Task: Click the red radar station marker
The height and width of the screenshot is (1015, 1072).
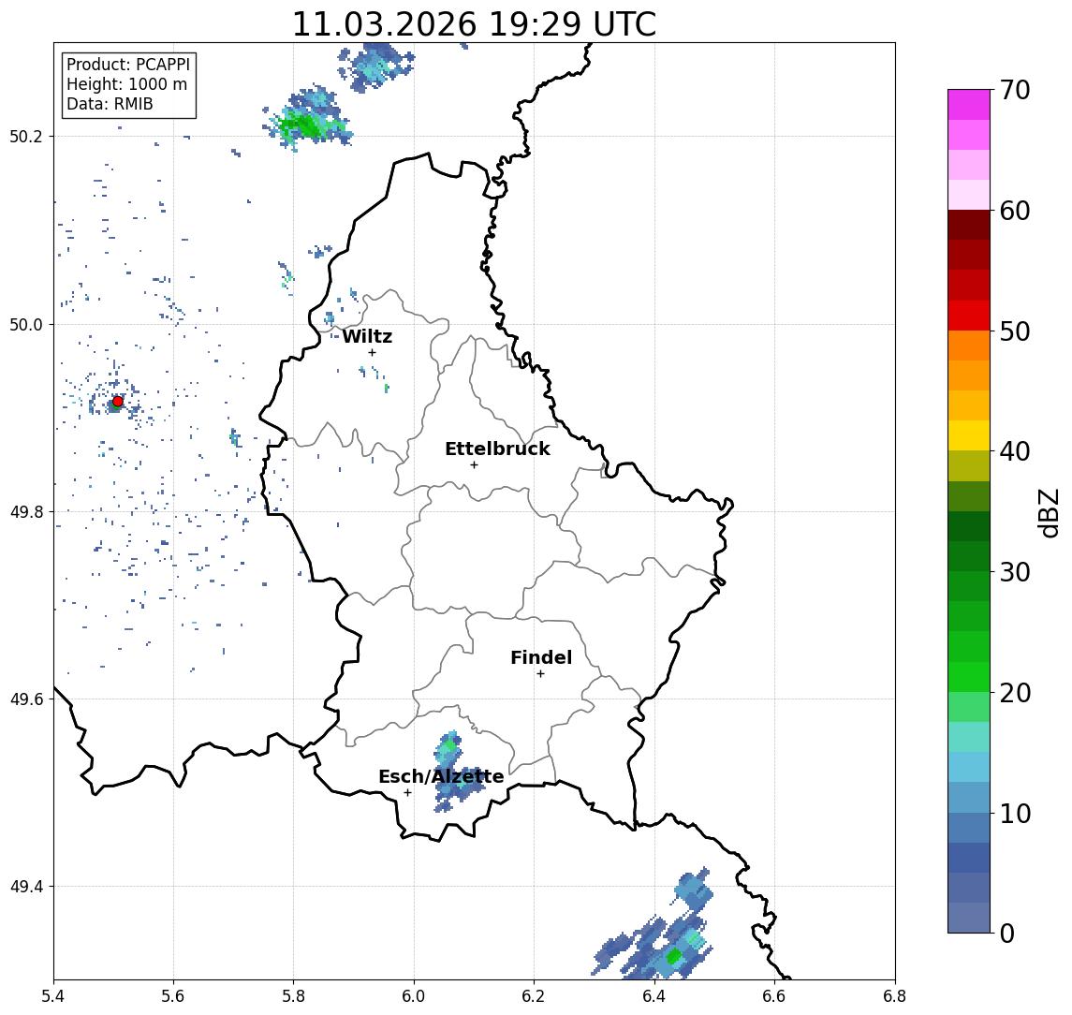Action: (118, 402)
